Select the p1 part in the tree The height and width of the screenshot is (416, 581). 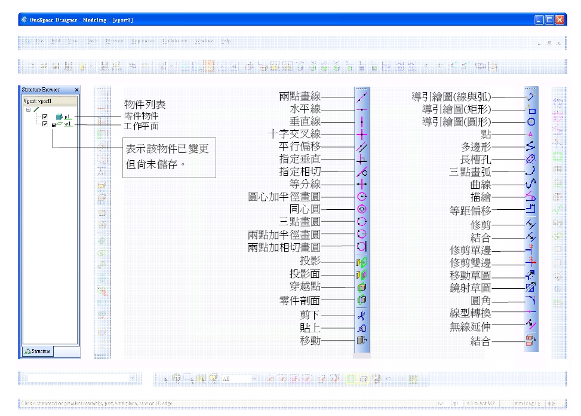tap(67, 117)
